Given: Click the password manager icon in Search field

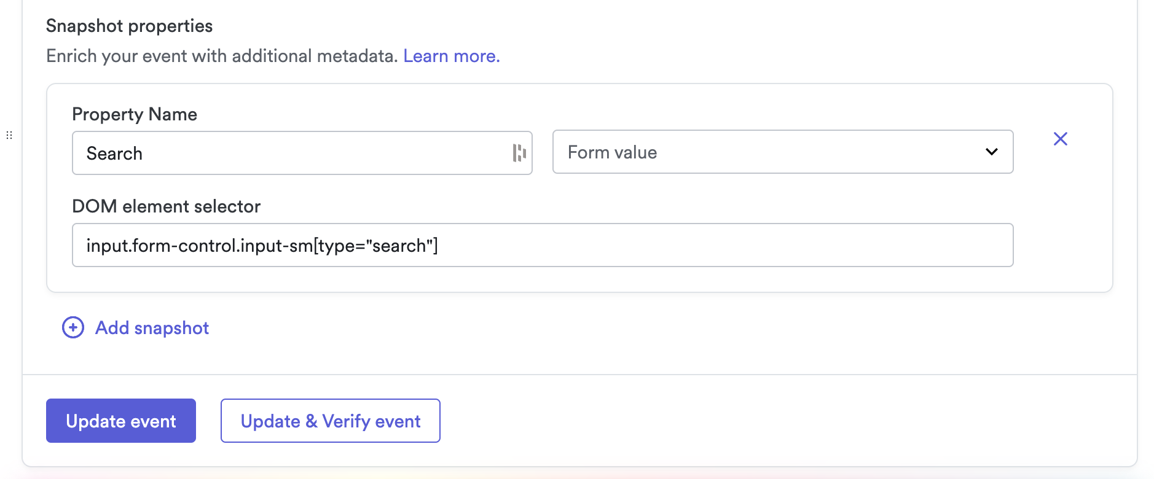Looking at the screenshot, I should click(x=519, y=153).
